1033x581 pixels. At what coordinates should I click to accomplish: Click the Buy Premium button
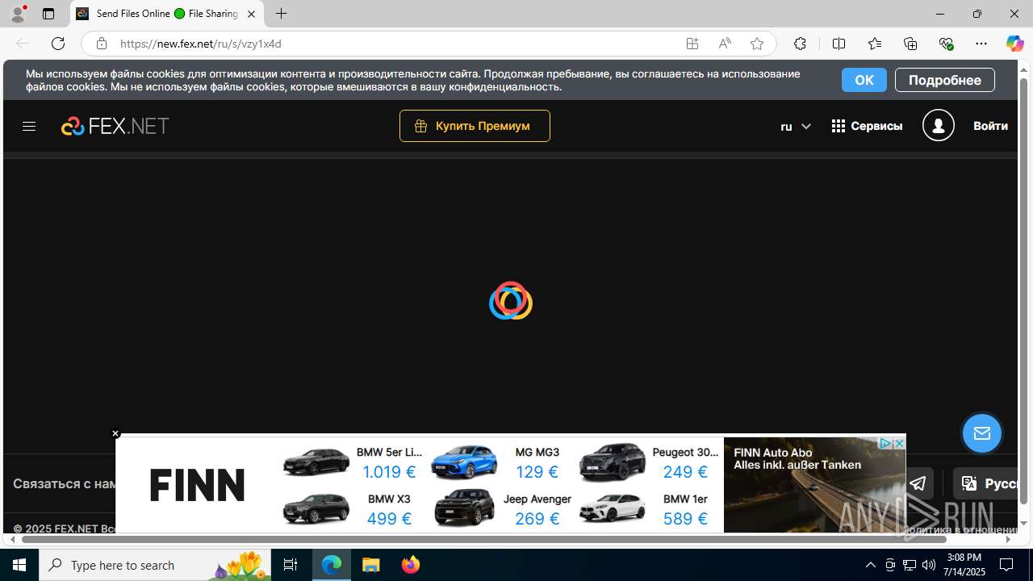(x=475, y=126)
